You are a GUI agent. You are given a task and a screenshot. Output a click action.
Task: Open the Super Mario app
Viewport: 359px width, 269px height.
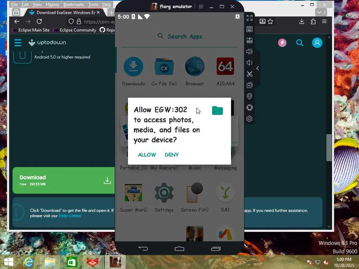[134, 198]
